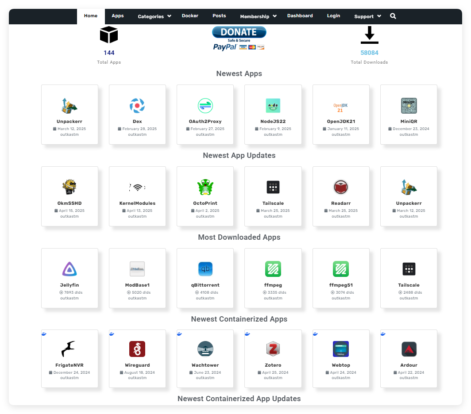Click the Total Downloads arrow icon

click(x=370, y=35)
